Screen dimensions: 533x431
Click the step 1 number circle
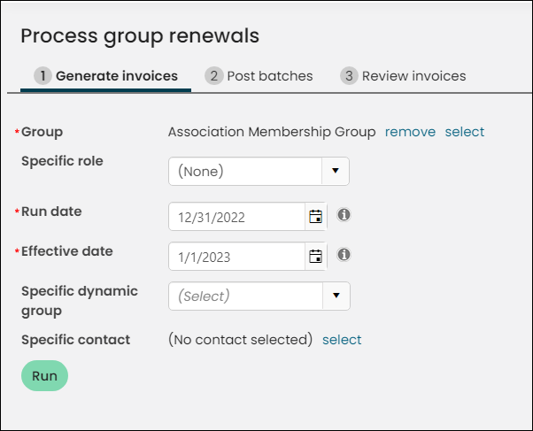coord(42,76)
